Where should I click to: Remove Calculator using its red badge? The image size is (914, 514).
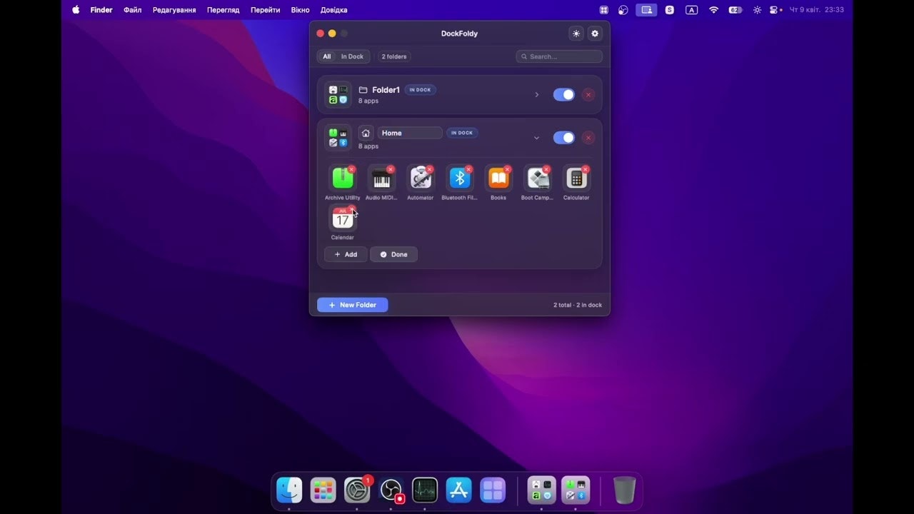tap(586, 169)
